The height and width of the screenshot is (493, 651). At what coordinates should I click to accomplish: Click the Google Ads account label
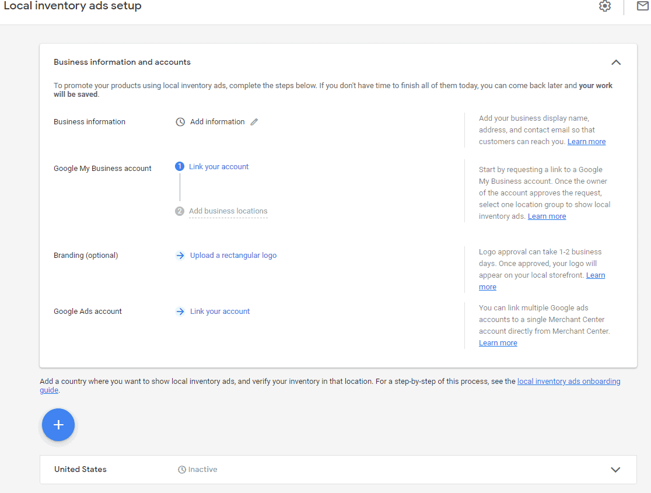(x=87, y=312)
